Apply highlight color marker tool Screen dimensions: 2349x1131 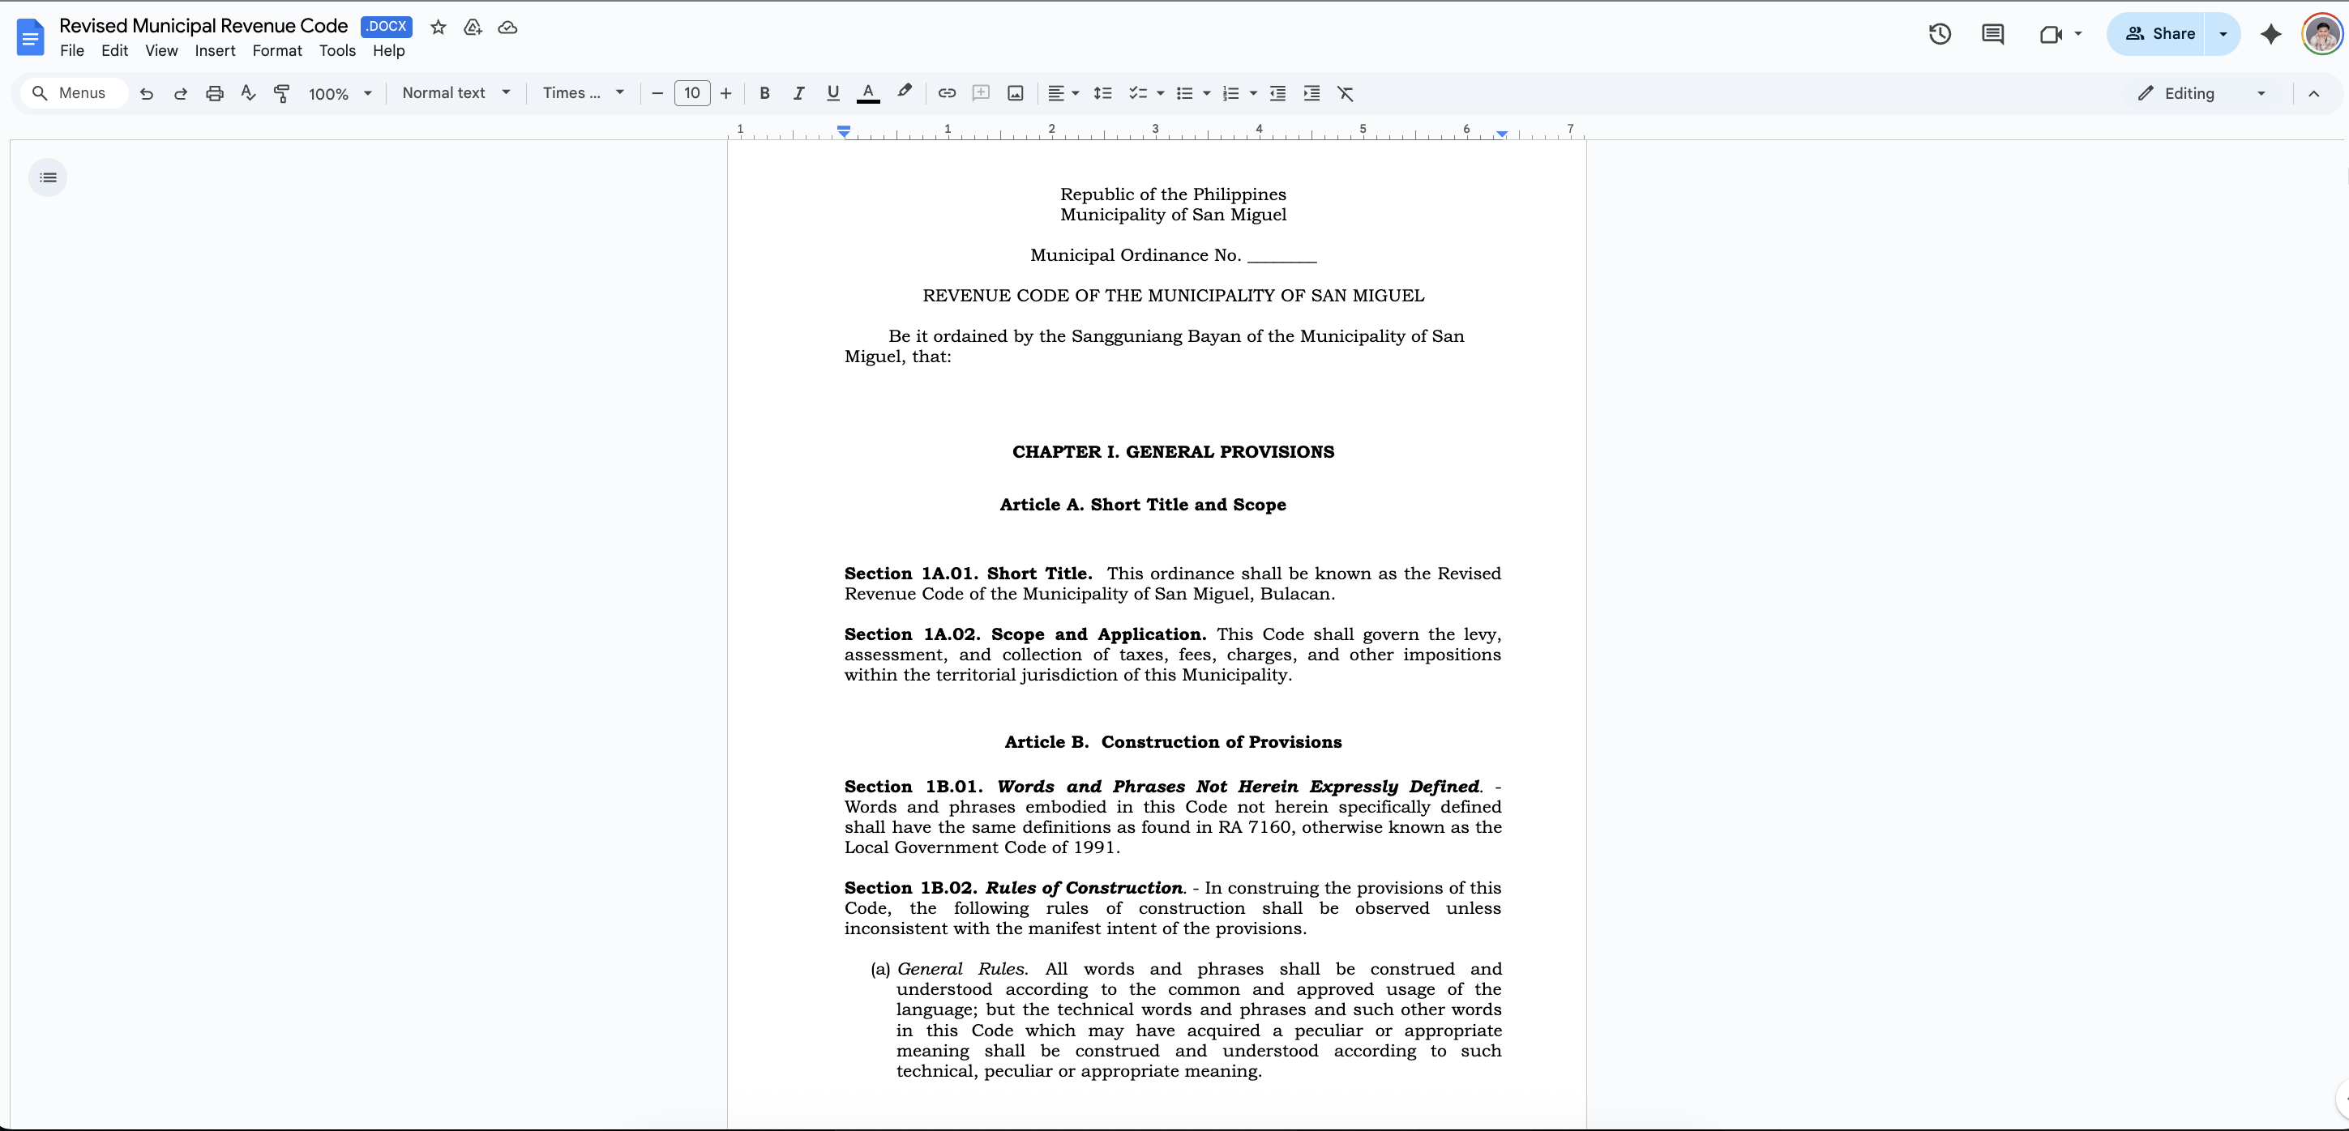coord(904,93)
